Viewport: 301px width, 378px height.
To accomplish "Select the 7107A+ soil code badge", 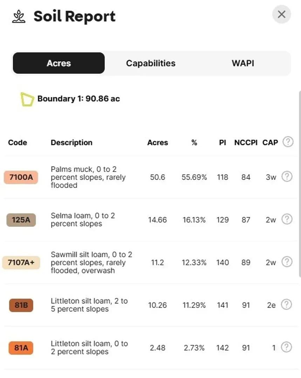I will click(x=21, y=262).
